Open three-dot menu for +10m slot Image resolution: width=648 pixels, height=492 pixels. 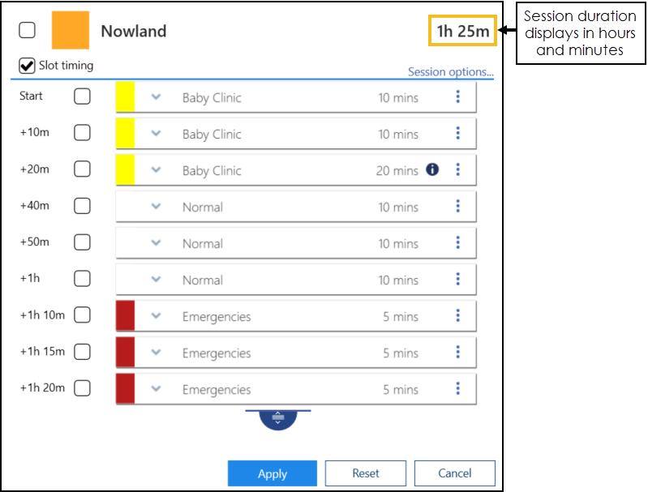tap(457, 134)
